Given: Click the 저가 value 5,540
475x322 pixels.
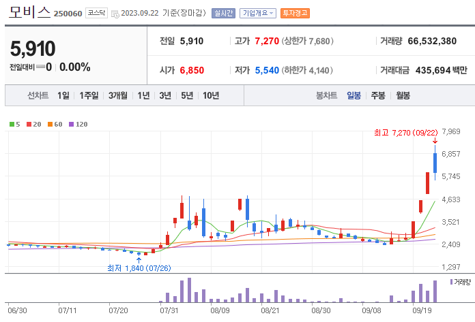Looking at the screenshot, I should [267, 70].
